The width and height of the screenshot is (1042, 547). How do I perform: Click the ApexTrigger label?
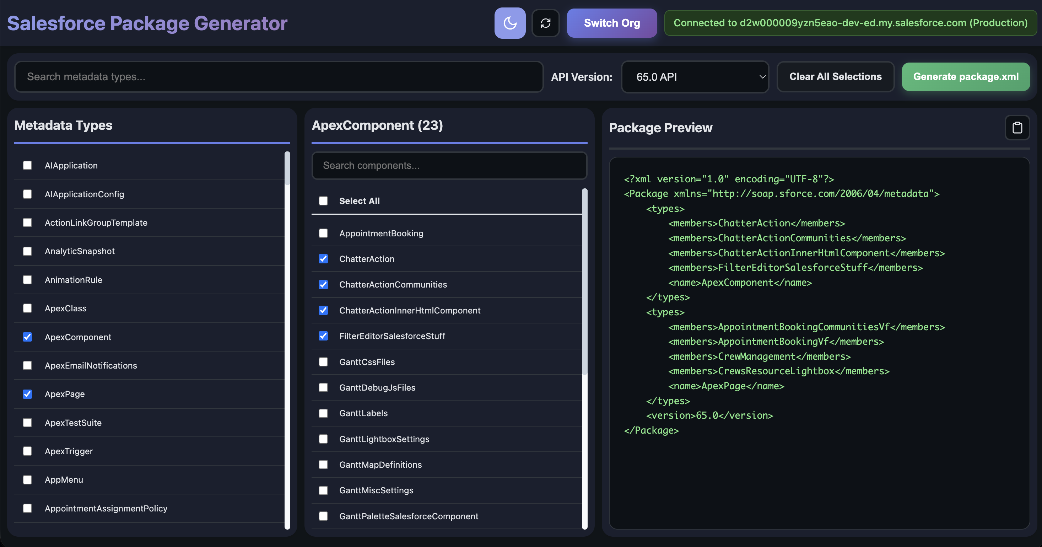tap(69, 451)
